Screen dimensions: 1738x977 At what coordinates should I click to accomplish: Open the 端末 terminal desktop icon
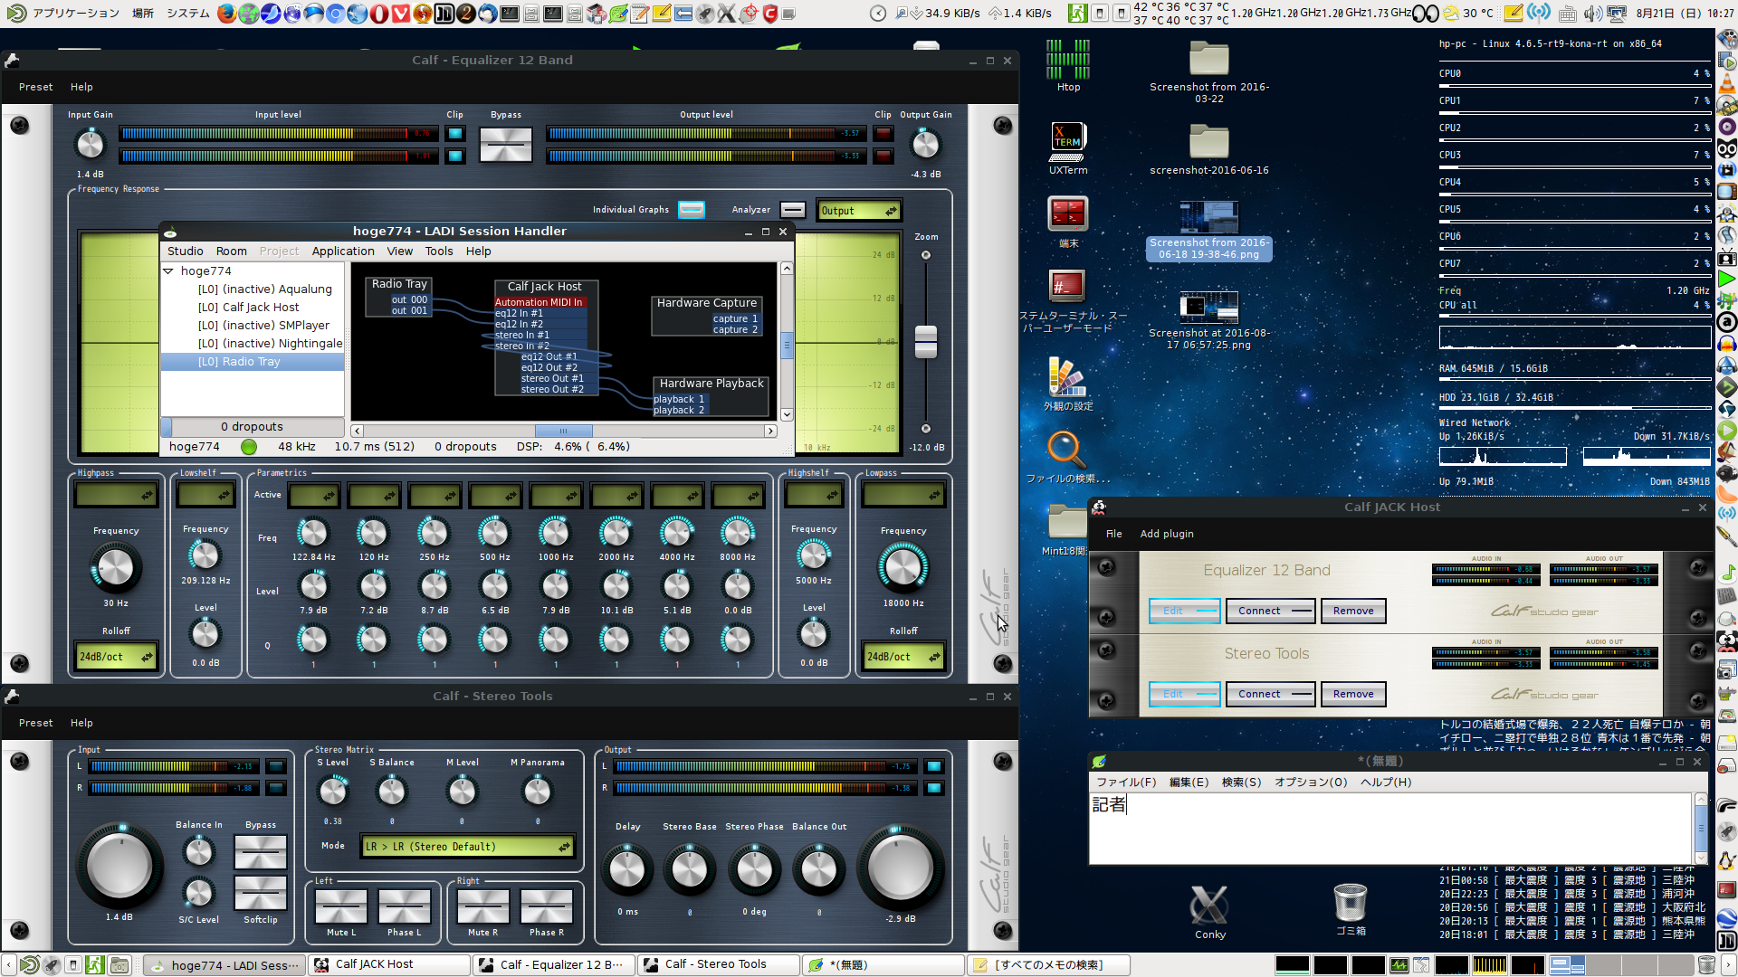(1068, 222)
